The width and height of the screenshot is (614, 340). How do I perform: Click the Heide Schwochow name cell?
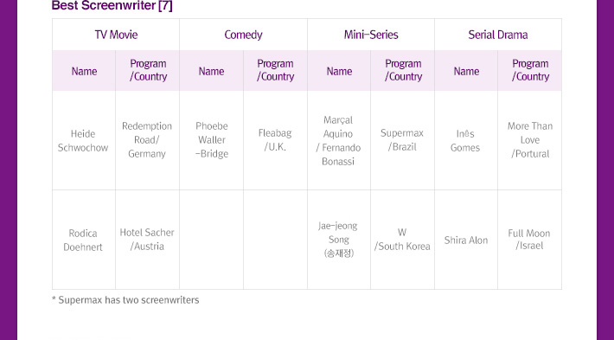(84, 140)
